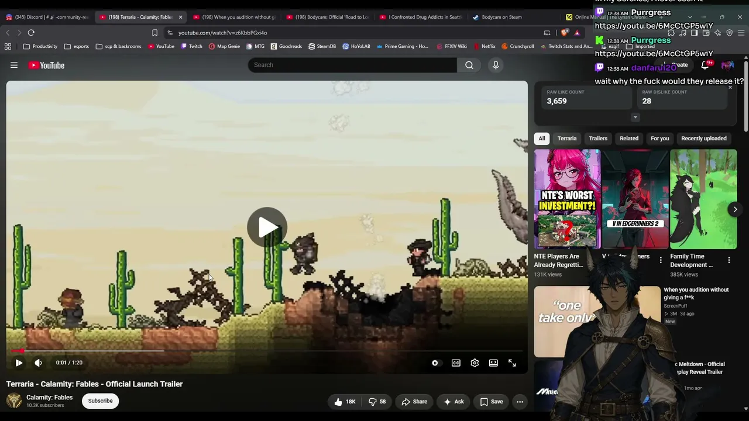Open the Ask AI button
Screen dimensions: 749x421
[453, 402]
